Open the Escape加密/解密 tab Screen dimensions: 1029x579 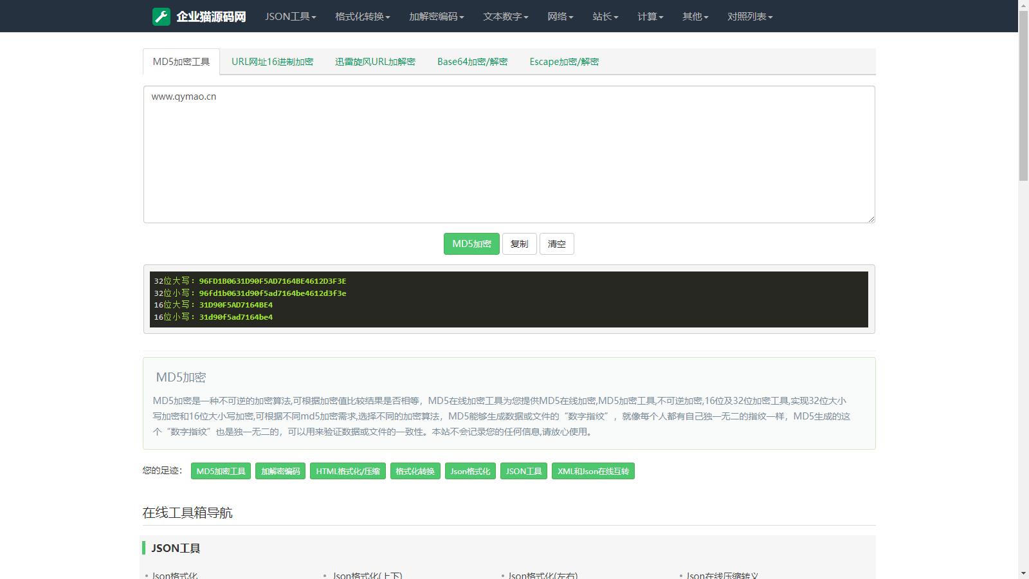[564, 62]
